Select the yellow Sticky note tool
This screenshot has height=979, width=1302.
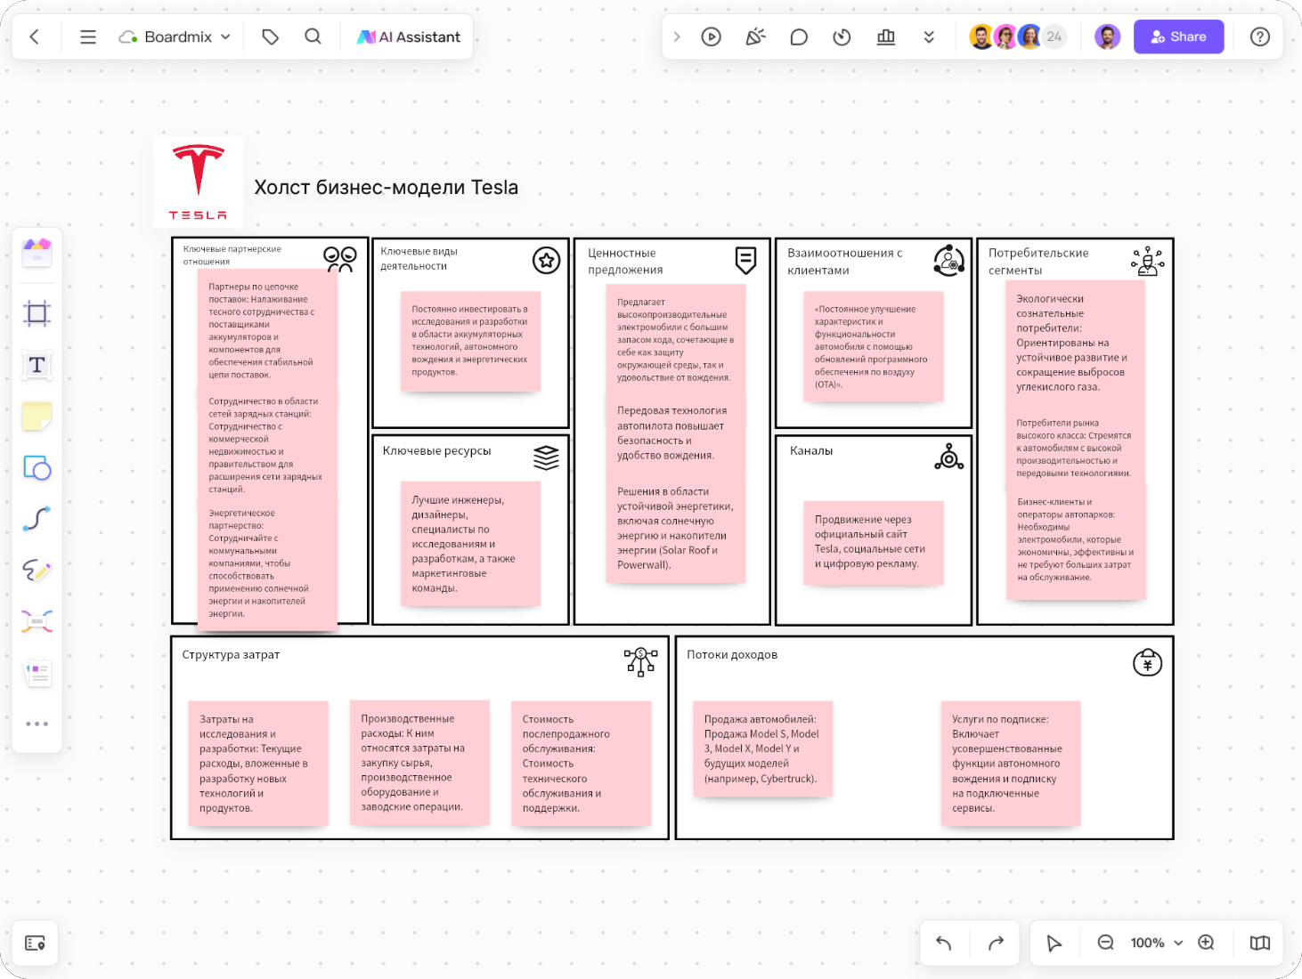[x=37, y=416]
